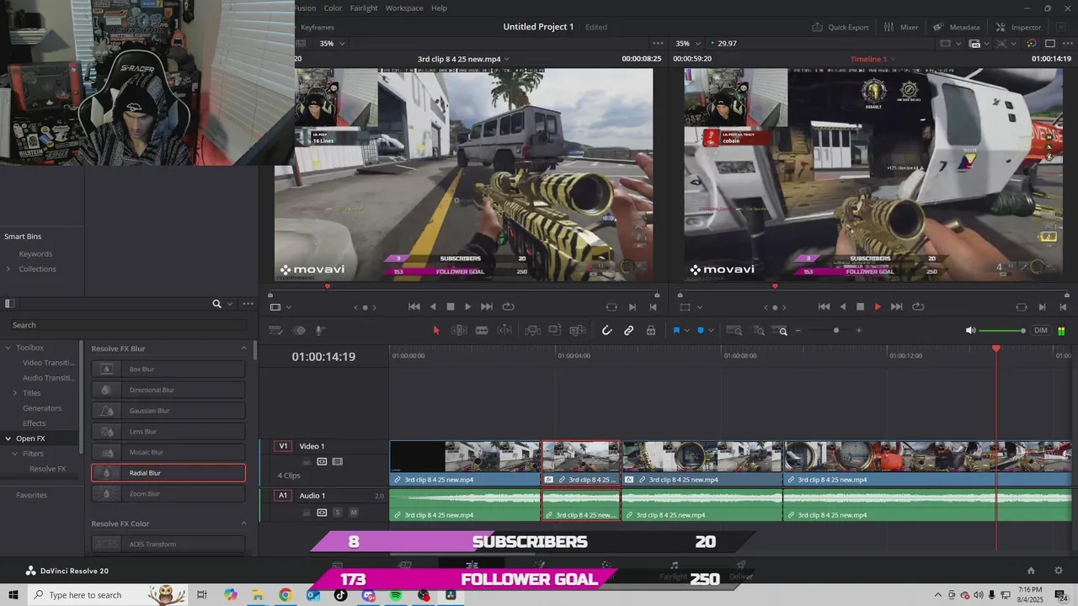The image size is (1078, 606).
Task: Open the Color menu
Action: point(333,8)
